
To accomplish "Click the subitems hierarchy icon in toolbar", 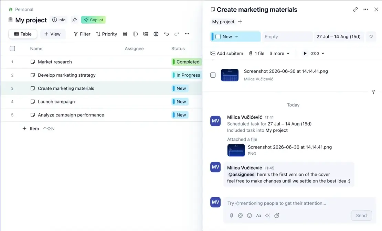I will click(146, 34).
